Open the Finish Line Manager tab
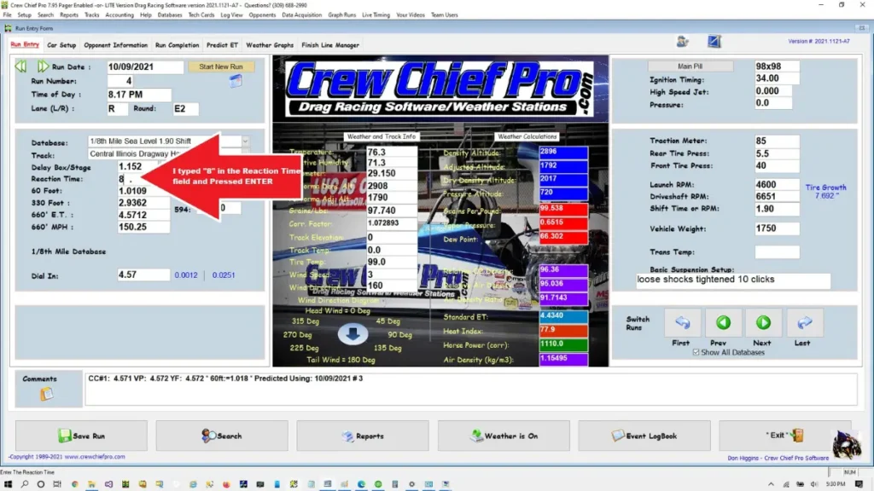This screenshot has height=491, width=874. (x=330, y=45)
